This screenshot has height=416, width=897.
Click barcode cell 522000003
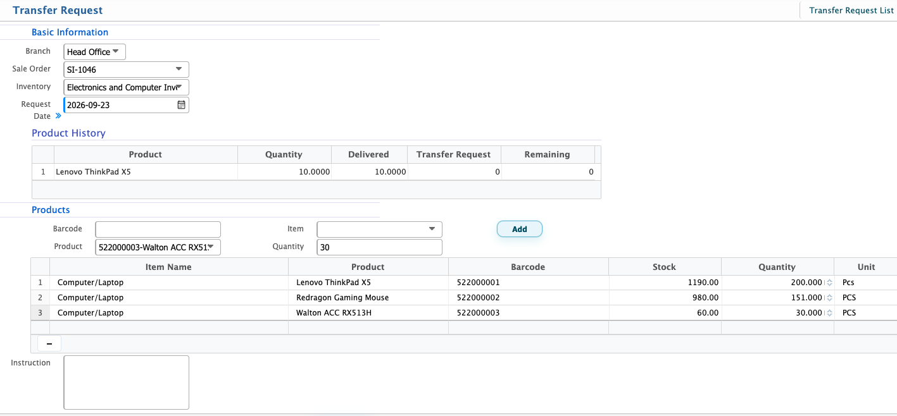click(x=528, y=313)
